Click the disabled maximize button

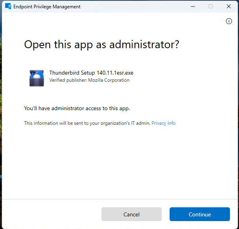[x=211, y=6]
